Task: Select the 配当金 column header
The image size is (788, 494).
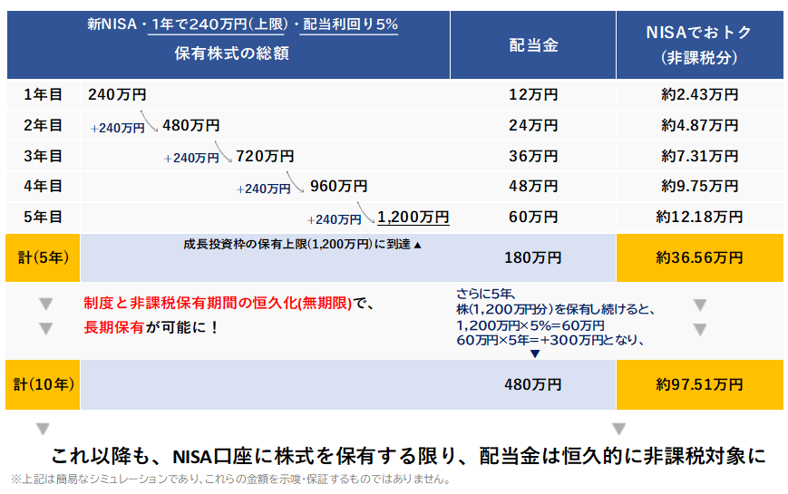Action: tap(532, 46)
